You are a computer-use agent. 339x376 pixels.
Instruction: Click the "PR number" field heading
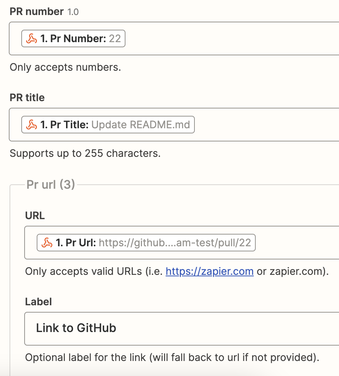click(x=37, y=12)
